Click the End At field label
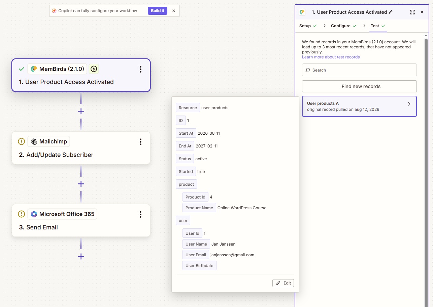The height and width of the screenshot is (307, 433). 185,146
